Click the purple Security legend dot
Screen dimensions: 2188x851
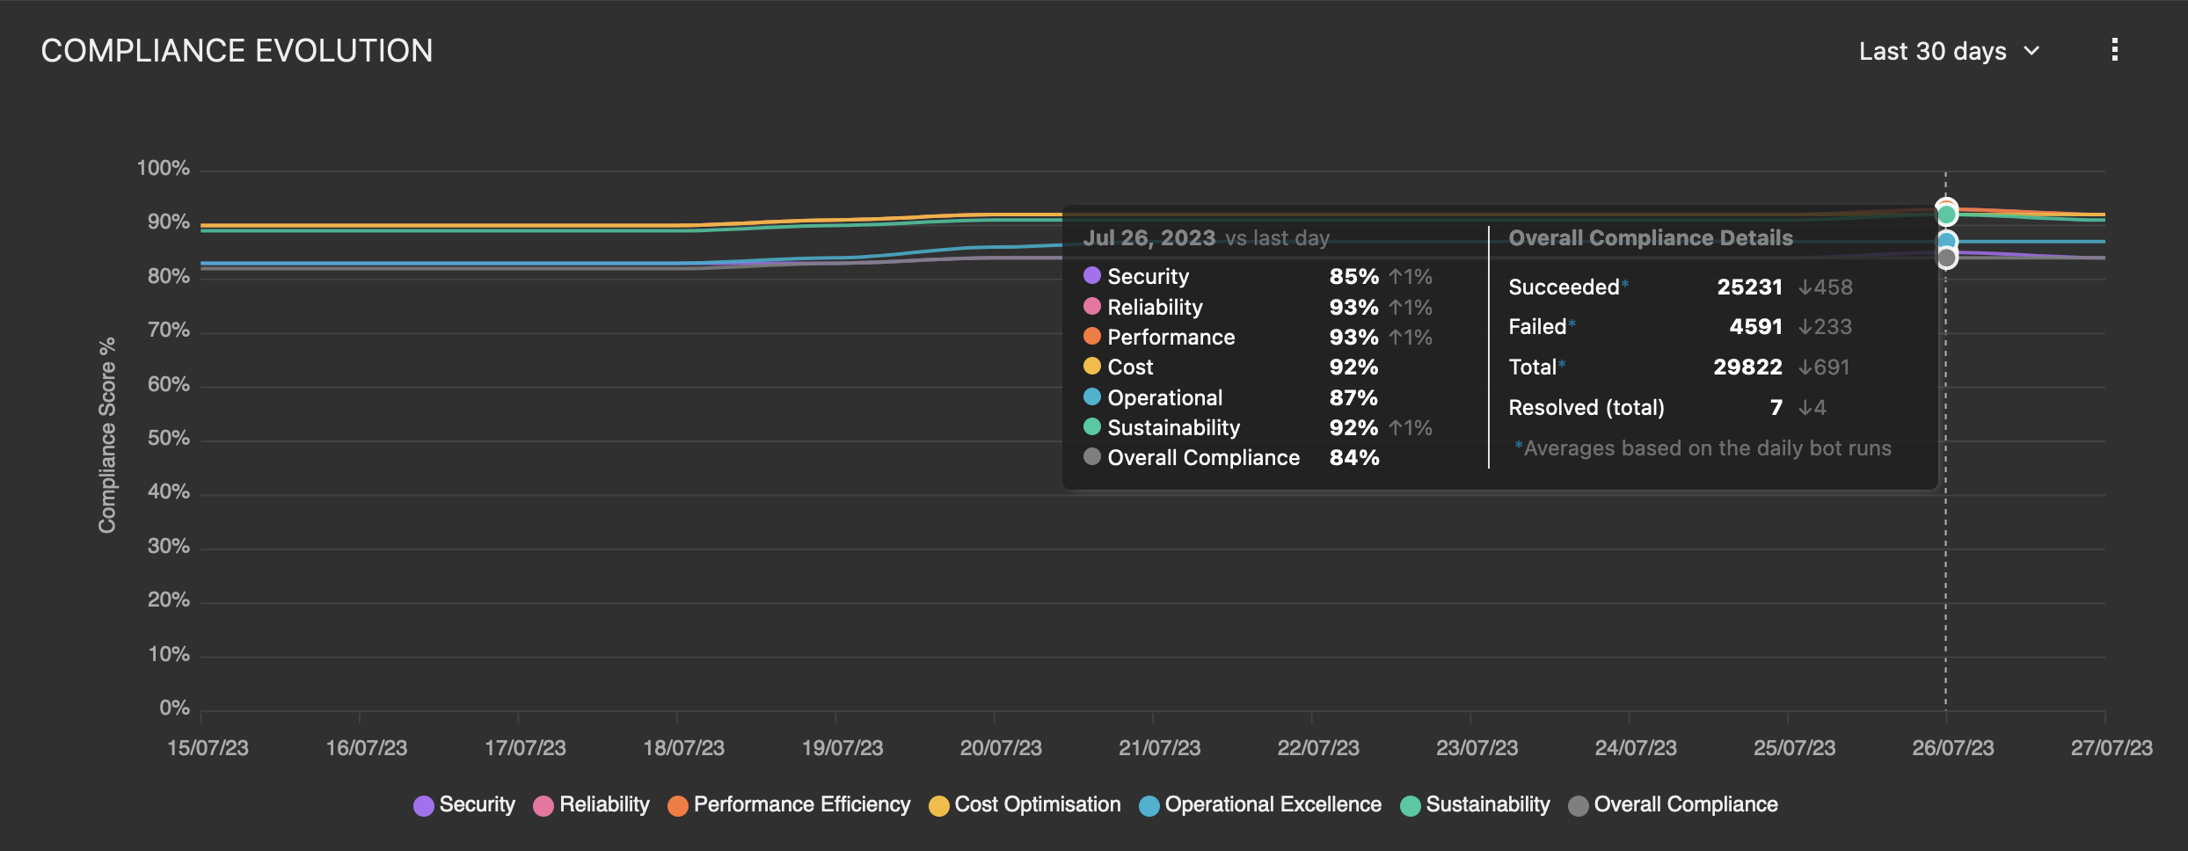click(x=424, y=805)
